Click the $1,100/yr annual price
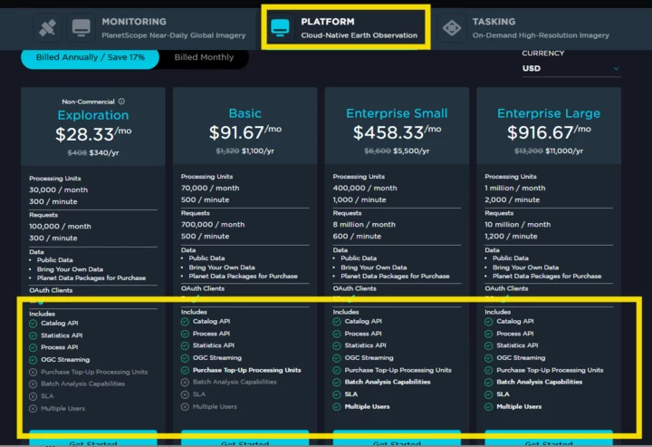This screenshot has height=447, width=652. (x=258, y=151)
